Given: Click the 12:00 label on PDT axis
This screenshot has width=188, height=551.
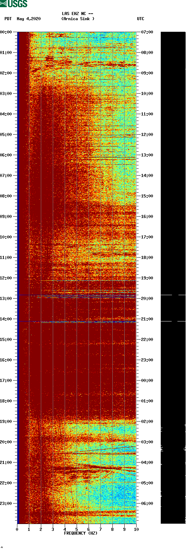Looking at the screenshot, I should pos(6,278).
